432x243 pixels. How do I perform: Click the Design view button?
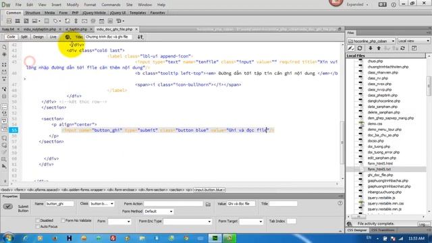(38, 37)
